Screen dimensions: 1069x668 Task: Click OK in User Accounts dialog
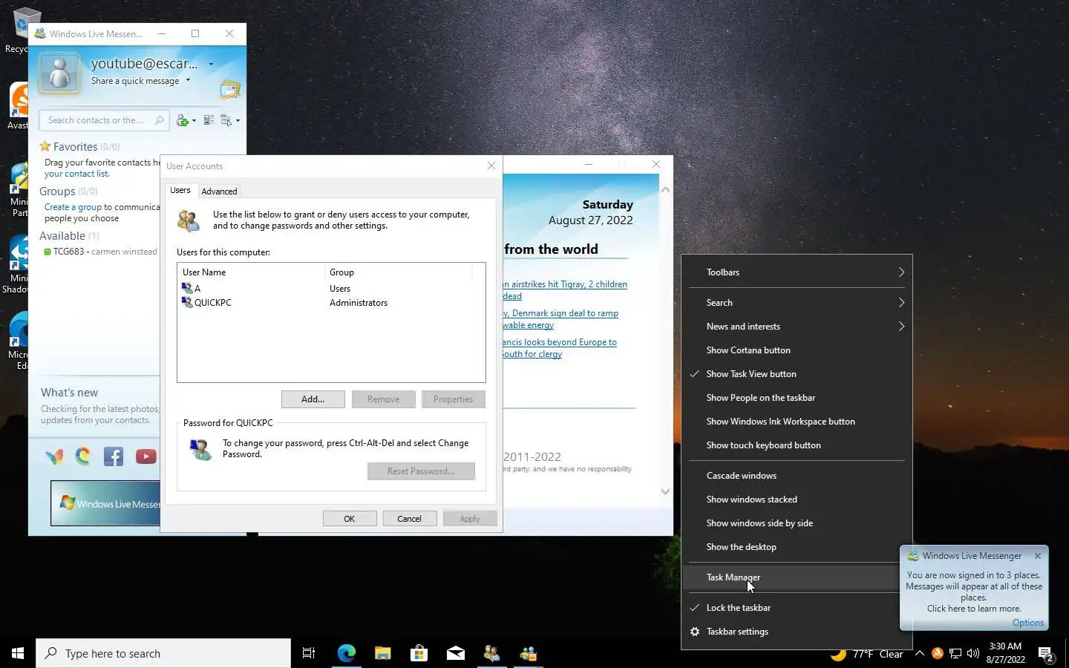[x=350, y=519]
